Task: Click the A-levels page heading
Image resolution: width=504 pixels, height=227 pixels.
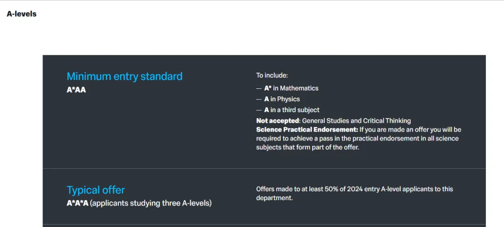Action: (21, 14)
